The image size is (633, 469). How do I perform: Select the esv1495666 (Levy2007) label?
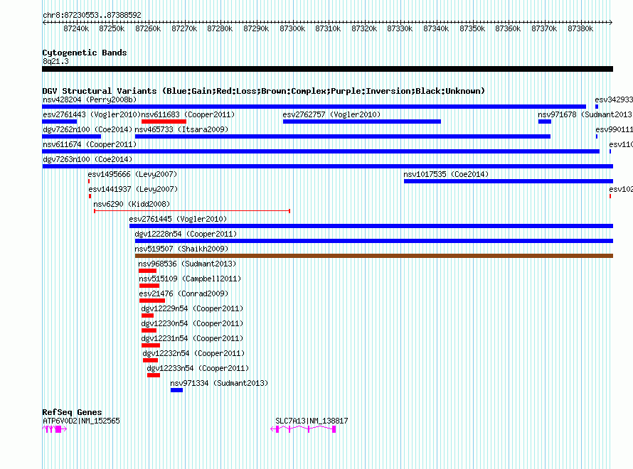[132, 174]
